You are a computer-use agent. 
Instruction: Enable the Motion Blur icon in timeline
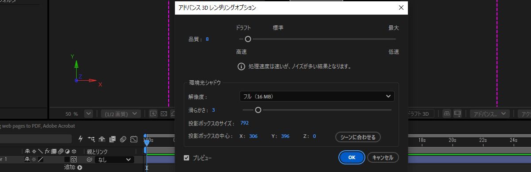(x=123, y=139)
